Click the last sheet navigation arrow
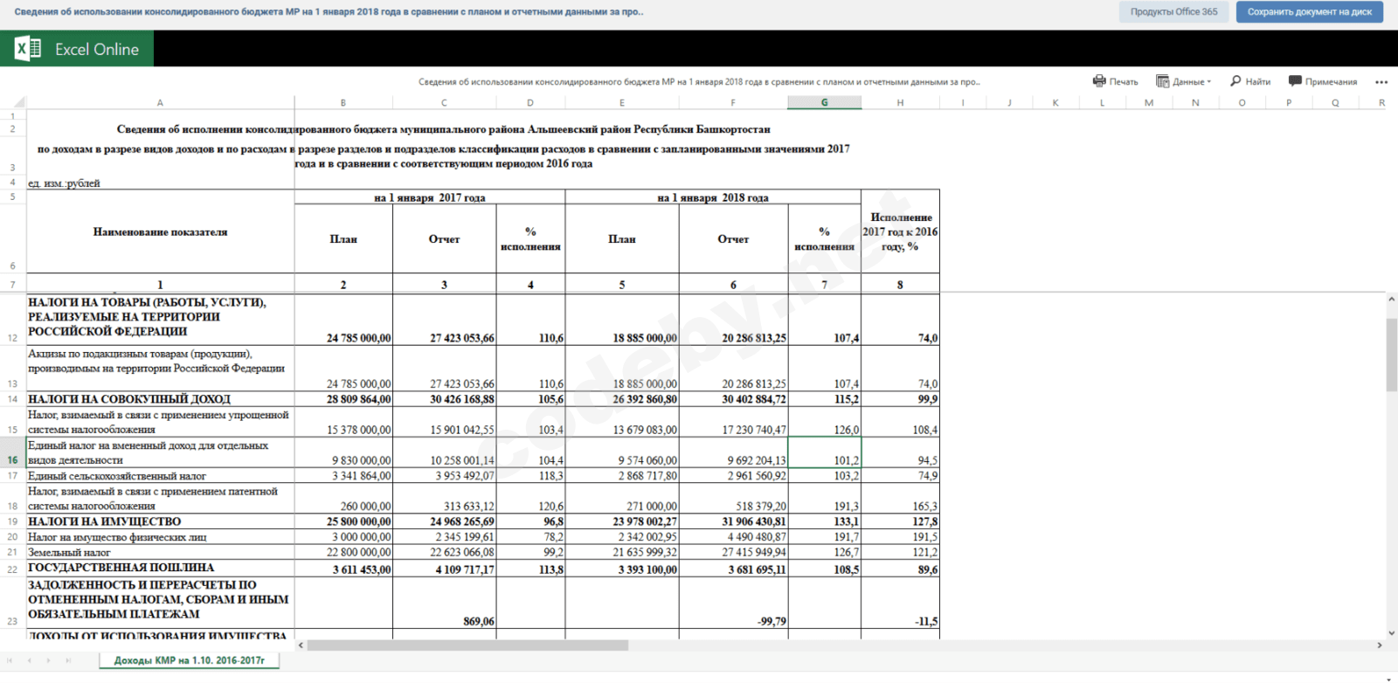The width and height of the screenshot is (1398, 683). pos(68,660)
